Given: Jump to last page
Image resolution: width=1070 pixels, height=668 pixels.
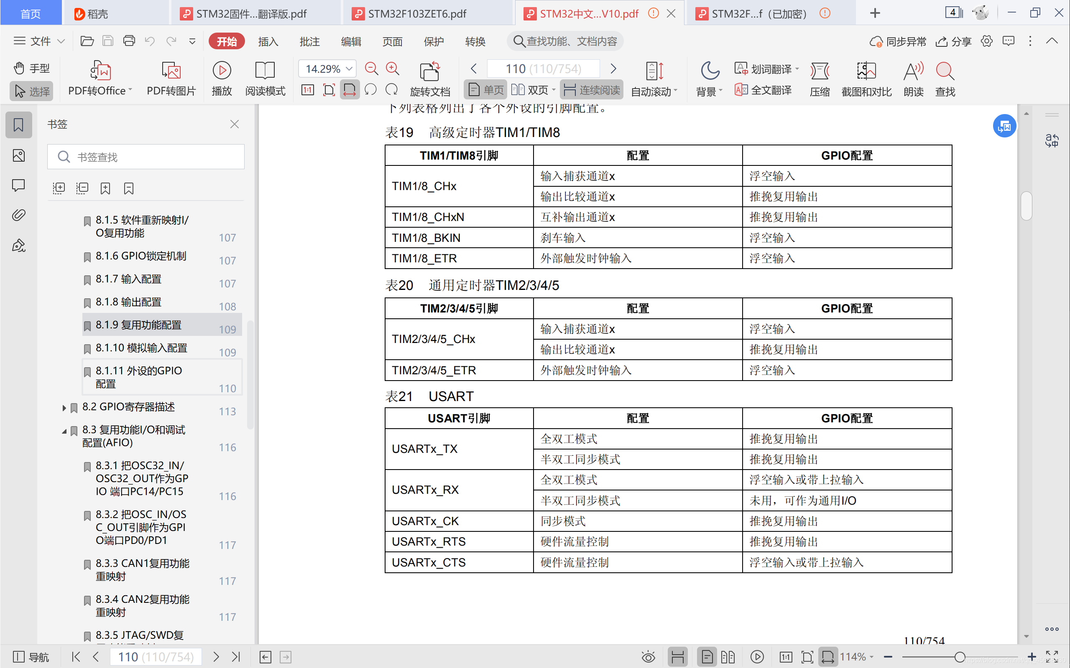Looking at the screenshot, I should (236, 657).
